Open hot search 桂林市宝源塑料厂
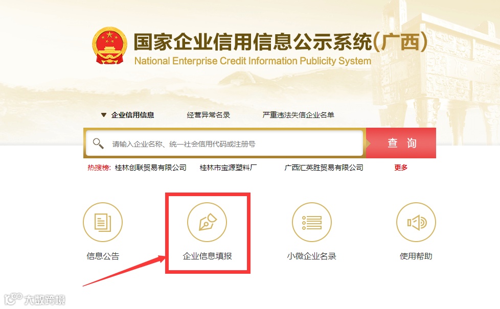Image resolution: width=500 pixels, height=309 pixels. pyautogui.click(x=229, y=168)
